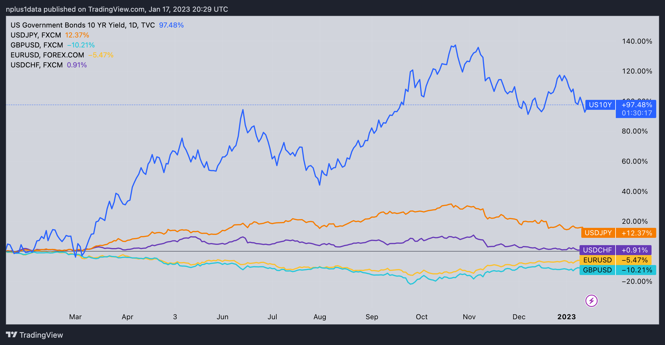Click the purple USDCHF price scale label

[597, 250]
